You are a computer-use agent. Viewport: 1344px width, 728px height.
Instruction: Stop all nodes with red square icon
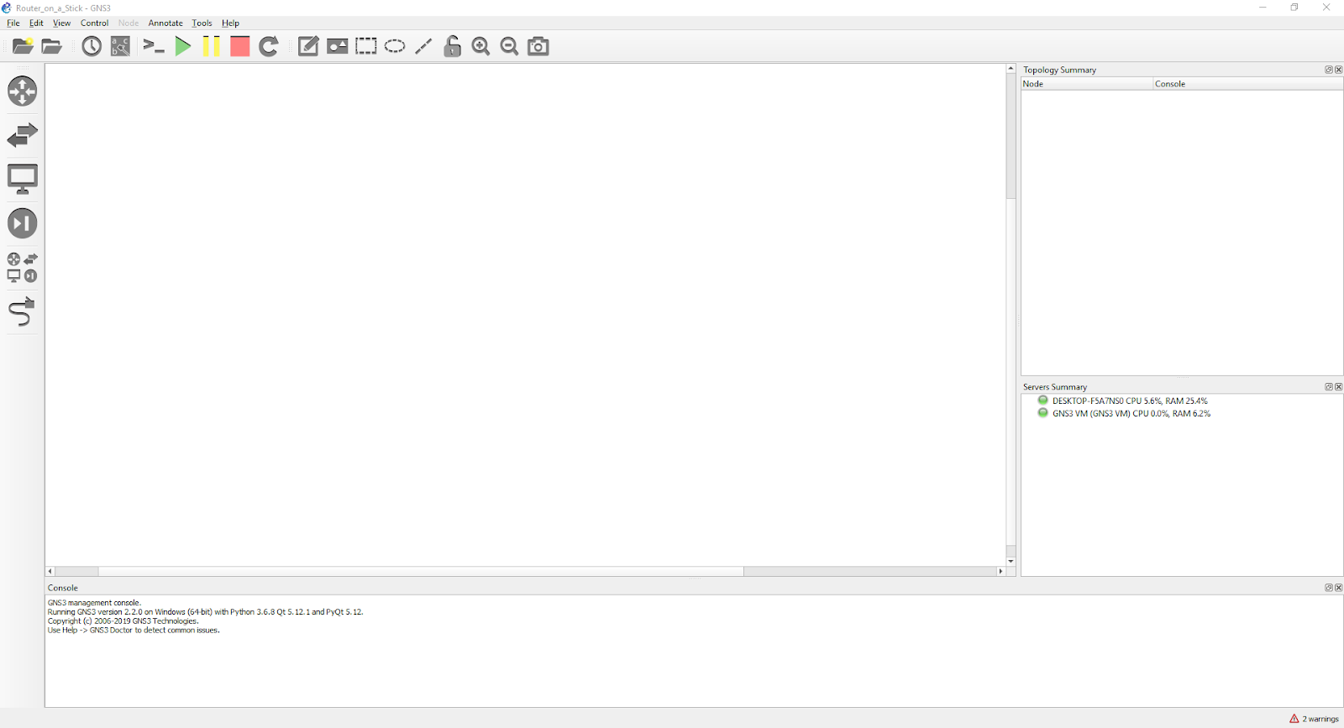(x=240, y=46)
